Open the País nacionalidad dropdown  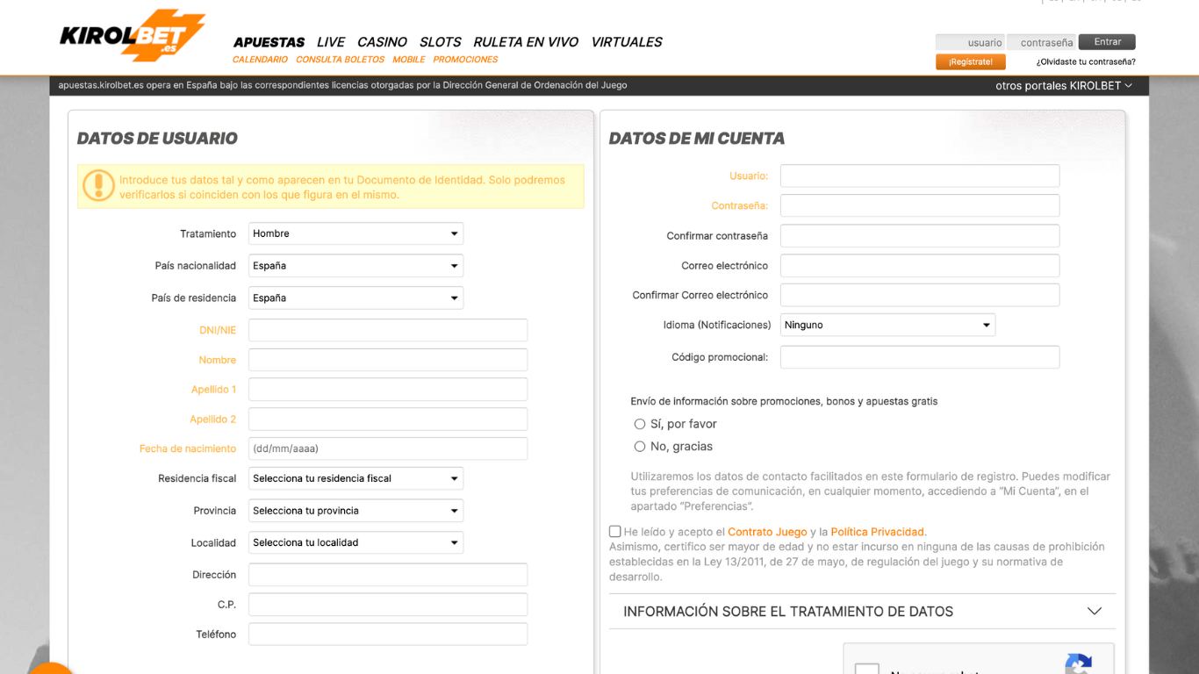[x=355, y=266]
